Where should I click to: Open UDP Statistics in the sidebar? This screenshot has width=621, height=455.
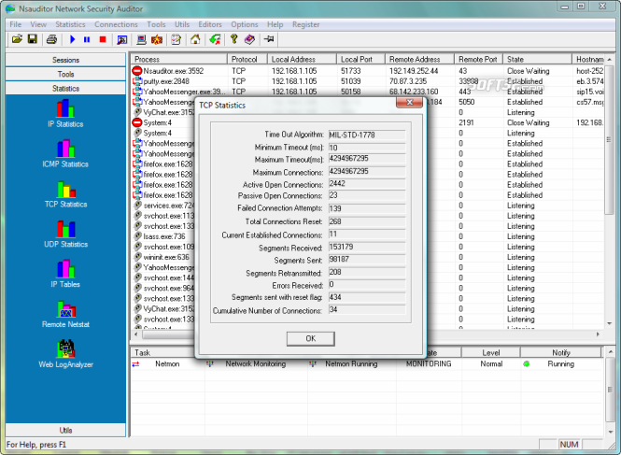65,234
